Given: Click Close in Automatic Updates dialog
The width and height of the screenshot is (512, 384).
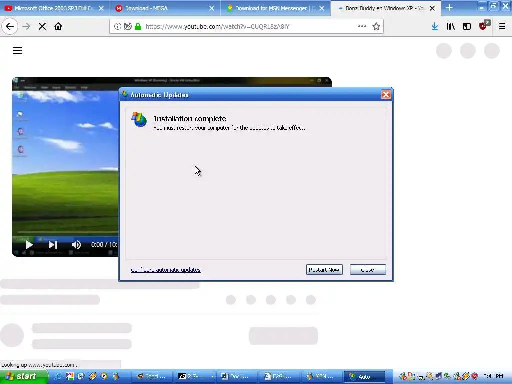Looking at the screenshot, I should (x=368, y=269).
